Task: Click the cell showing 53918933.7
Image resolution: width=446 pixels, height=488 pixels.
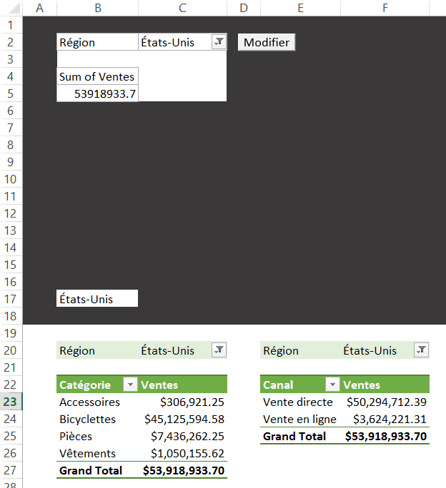Action: (x=97, y=93)
